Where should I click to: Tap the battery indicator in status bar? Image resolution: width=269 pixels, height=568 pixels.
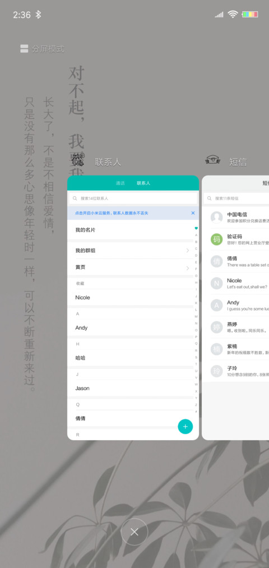[250, 15]
